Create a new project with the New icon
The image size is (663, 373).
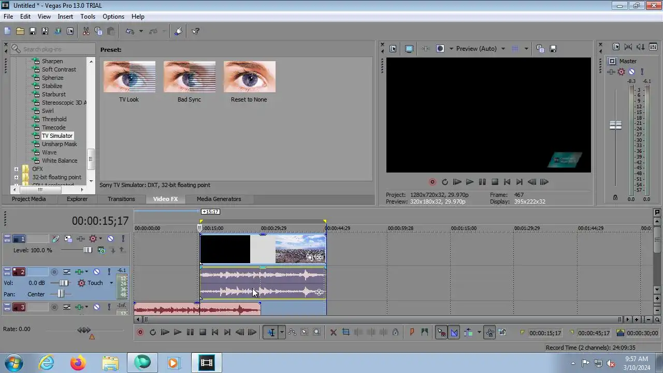(x=7, y=31)
